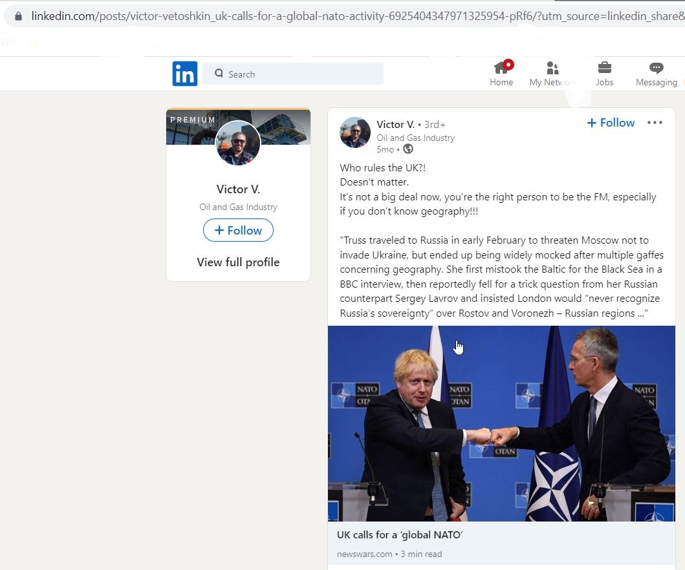The width and height of the screenshot is (685, 570).
Task: Open the NATO fist bump article image
Action: pos(501,423)
